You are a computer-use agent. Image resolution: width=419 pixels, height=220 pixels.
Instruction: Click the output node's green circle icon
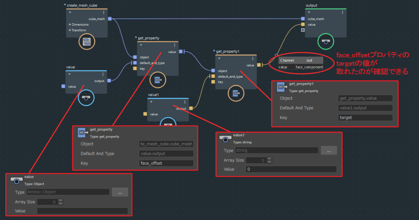click(325, 41)
